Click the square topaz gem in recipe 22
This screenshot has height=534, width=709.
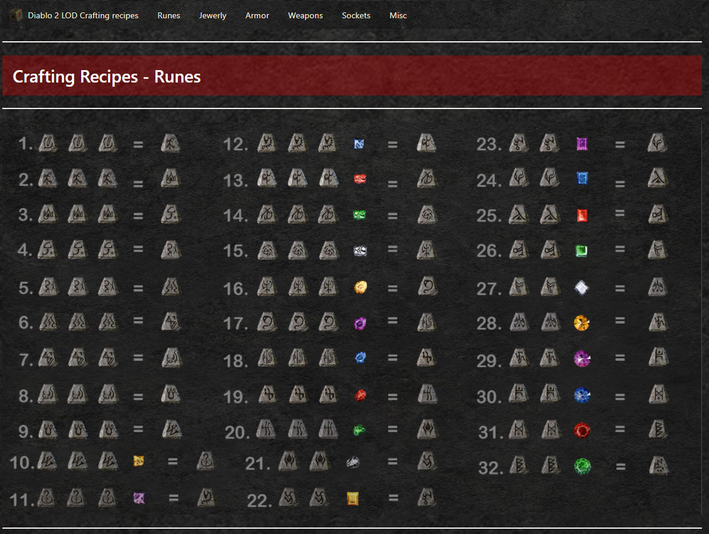(x=353, y=499)
